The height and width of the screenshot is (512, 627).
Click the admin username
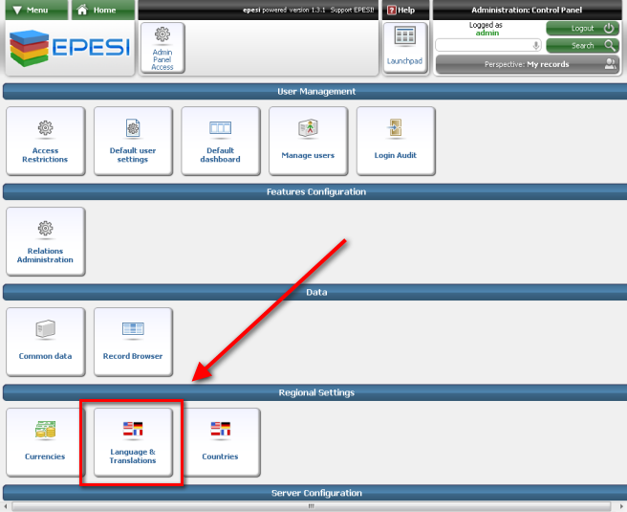tap(487, 33)
